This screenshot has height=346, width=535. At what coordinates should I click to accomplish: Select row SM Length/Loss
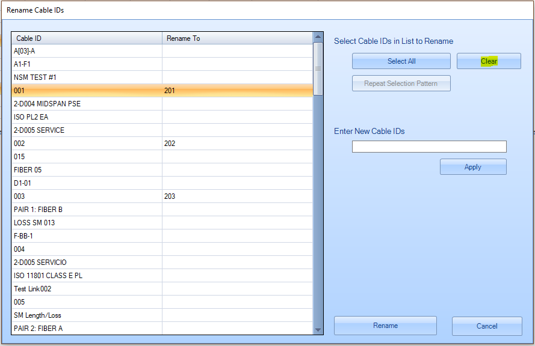(162, 315)
